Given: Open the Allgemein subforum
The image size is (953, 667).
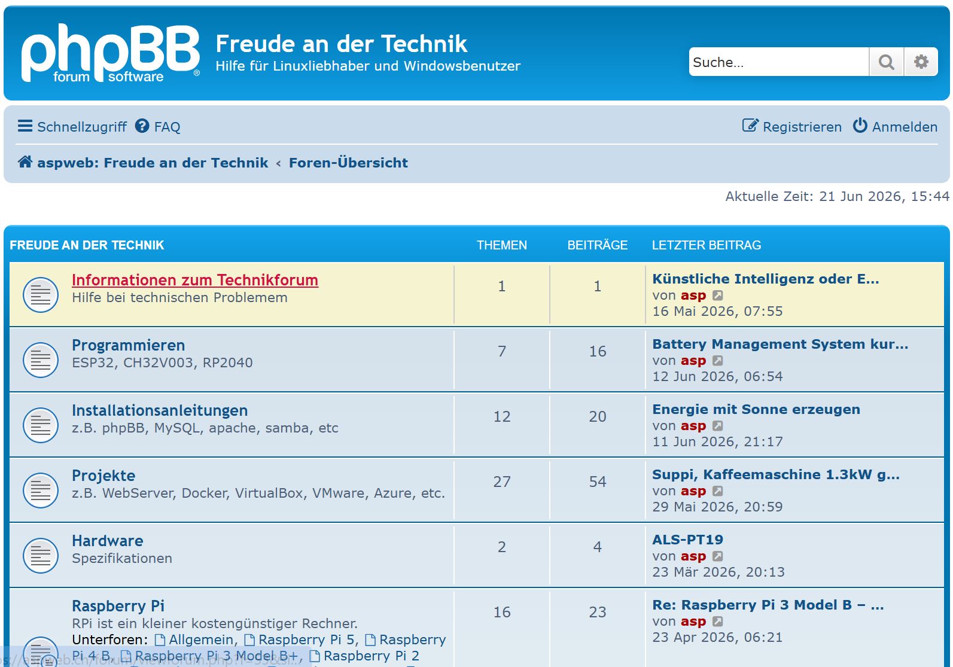Looking at the screenshot, I should (201, 640).
